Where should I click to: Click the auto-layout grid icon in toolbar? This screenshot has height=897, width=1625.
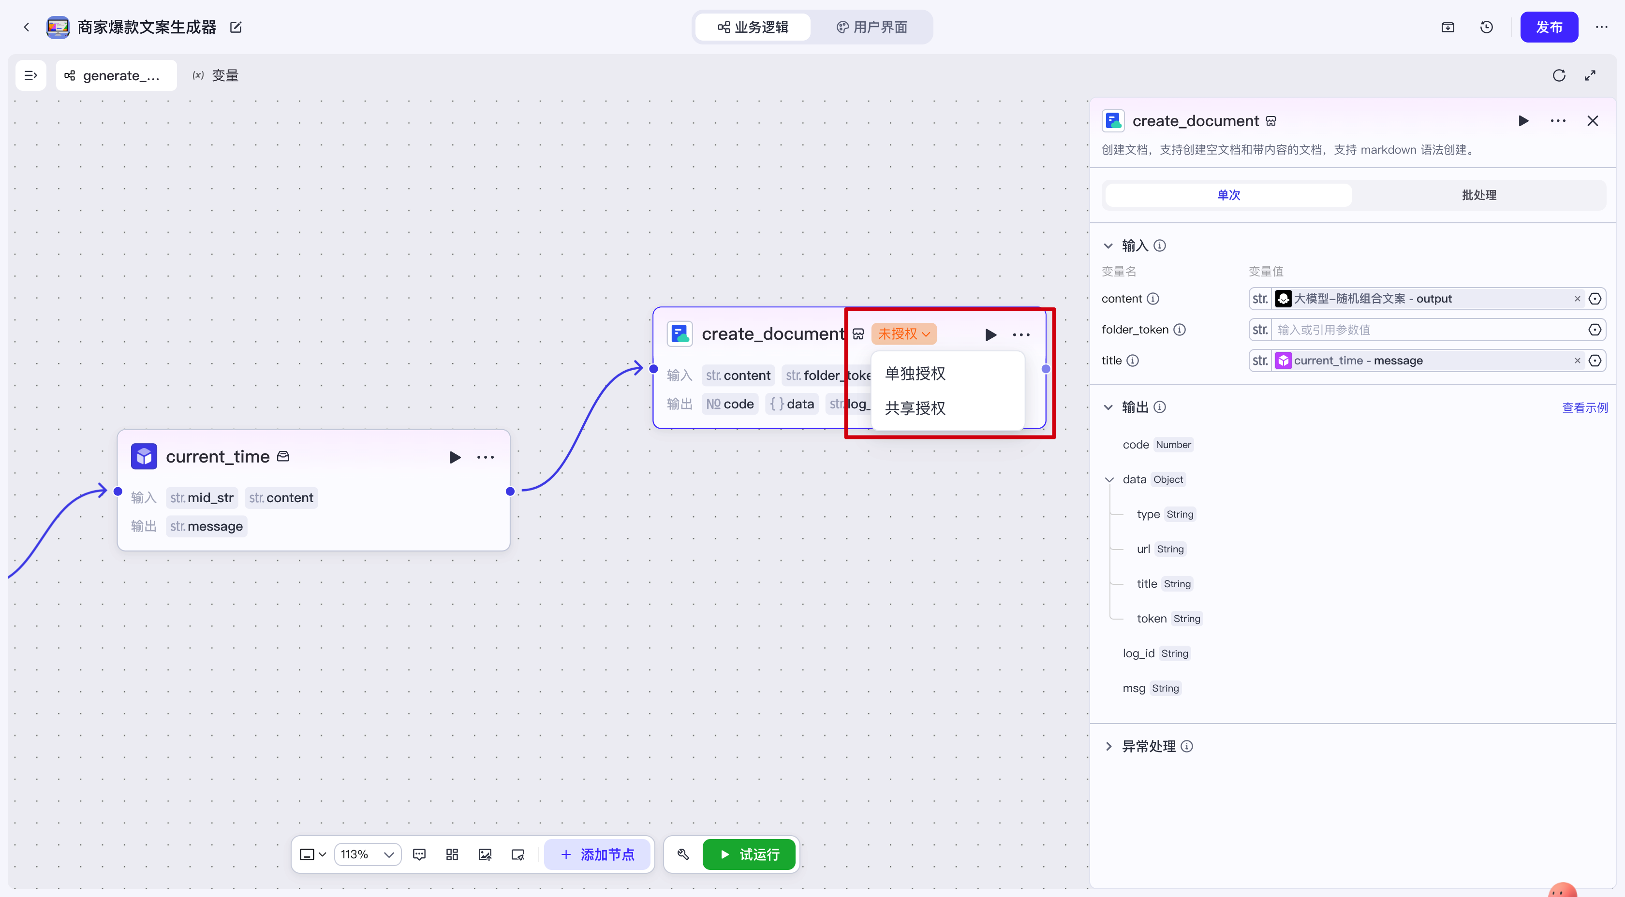(452, 854)
